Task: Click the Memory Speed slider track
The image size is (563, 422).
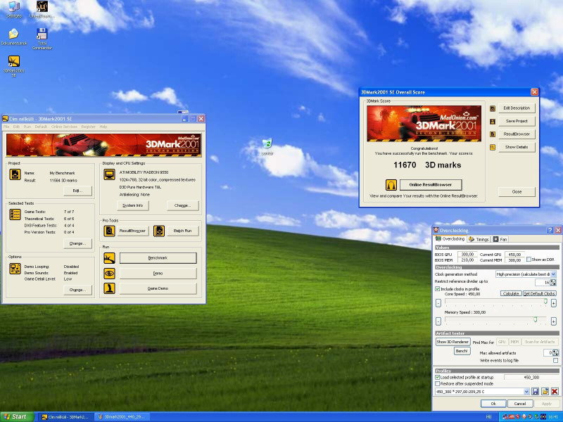Action: (496, 319)
